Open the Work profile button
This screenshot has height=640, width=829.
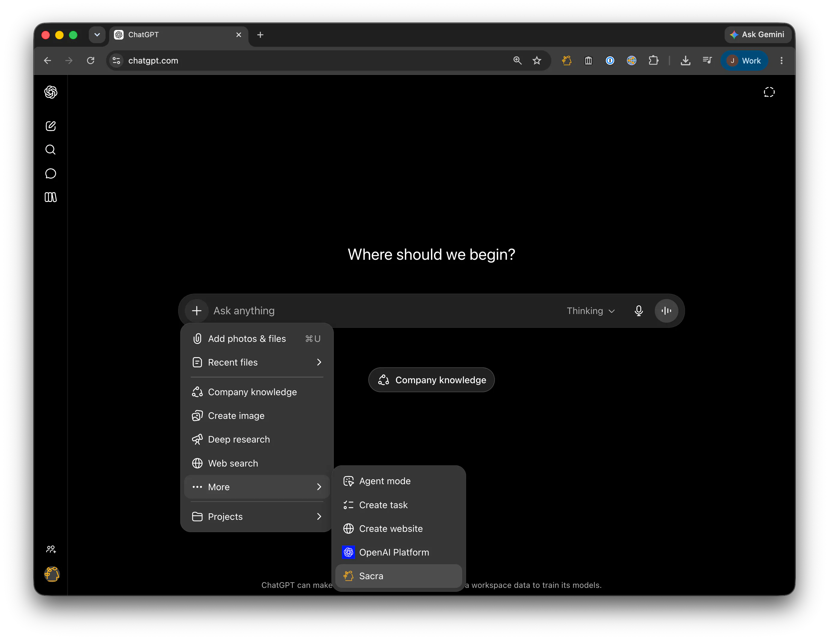[744, 61]
